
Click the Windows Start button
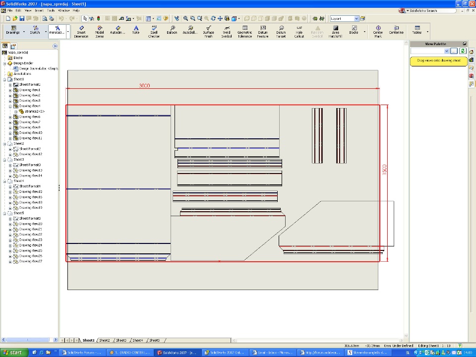[x=13, y=353]
